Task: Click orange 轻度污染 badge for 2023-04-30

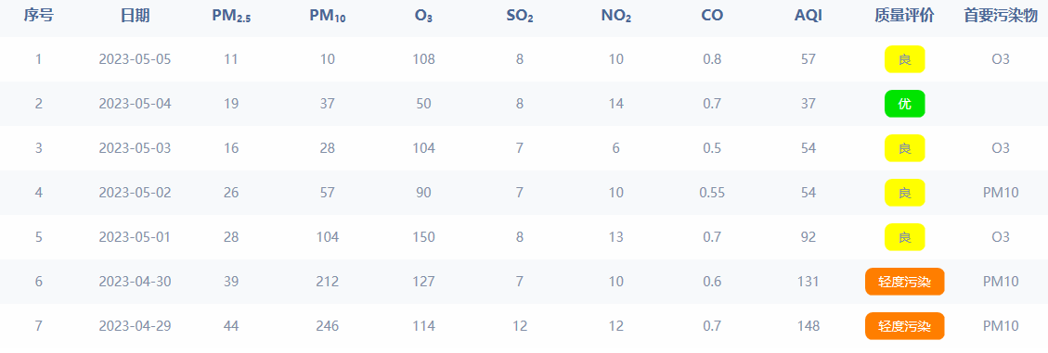Action: click(x=904, y=282)
